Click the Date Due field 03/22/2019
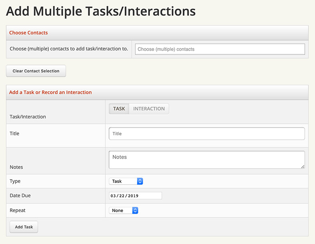 point(136,196)
